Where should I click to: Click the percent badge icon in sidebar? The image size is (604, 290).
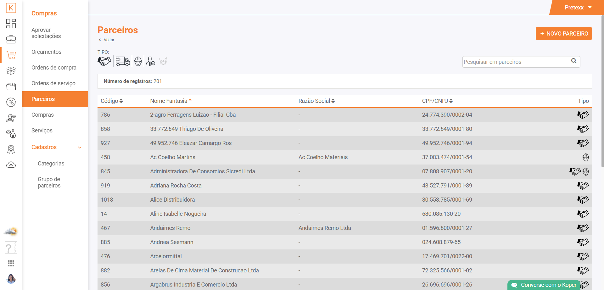point(11,102)
